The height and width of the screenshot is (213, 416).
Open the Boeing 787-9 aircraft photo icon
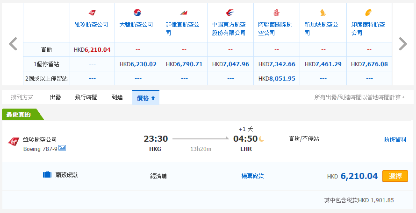(x=62, y=148)
